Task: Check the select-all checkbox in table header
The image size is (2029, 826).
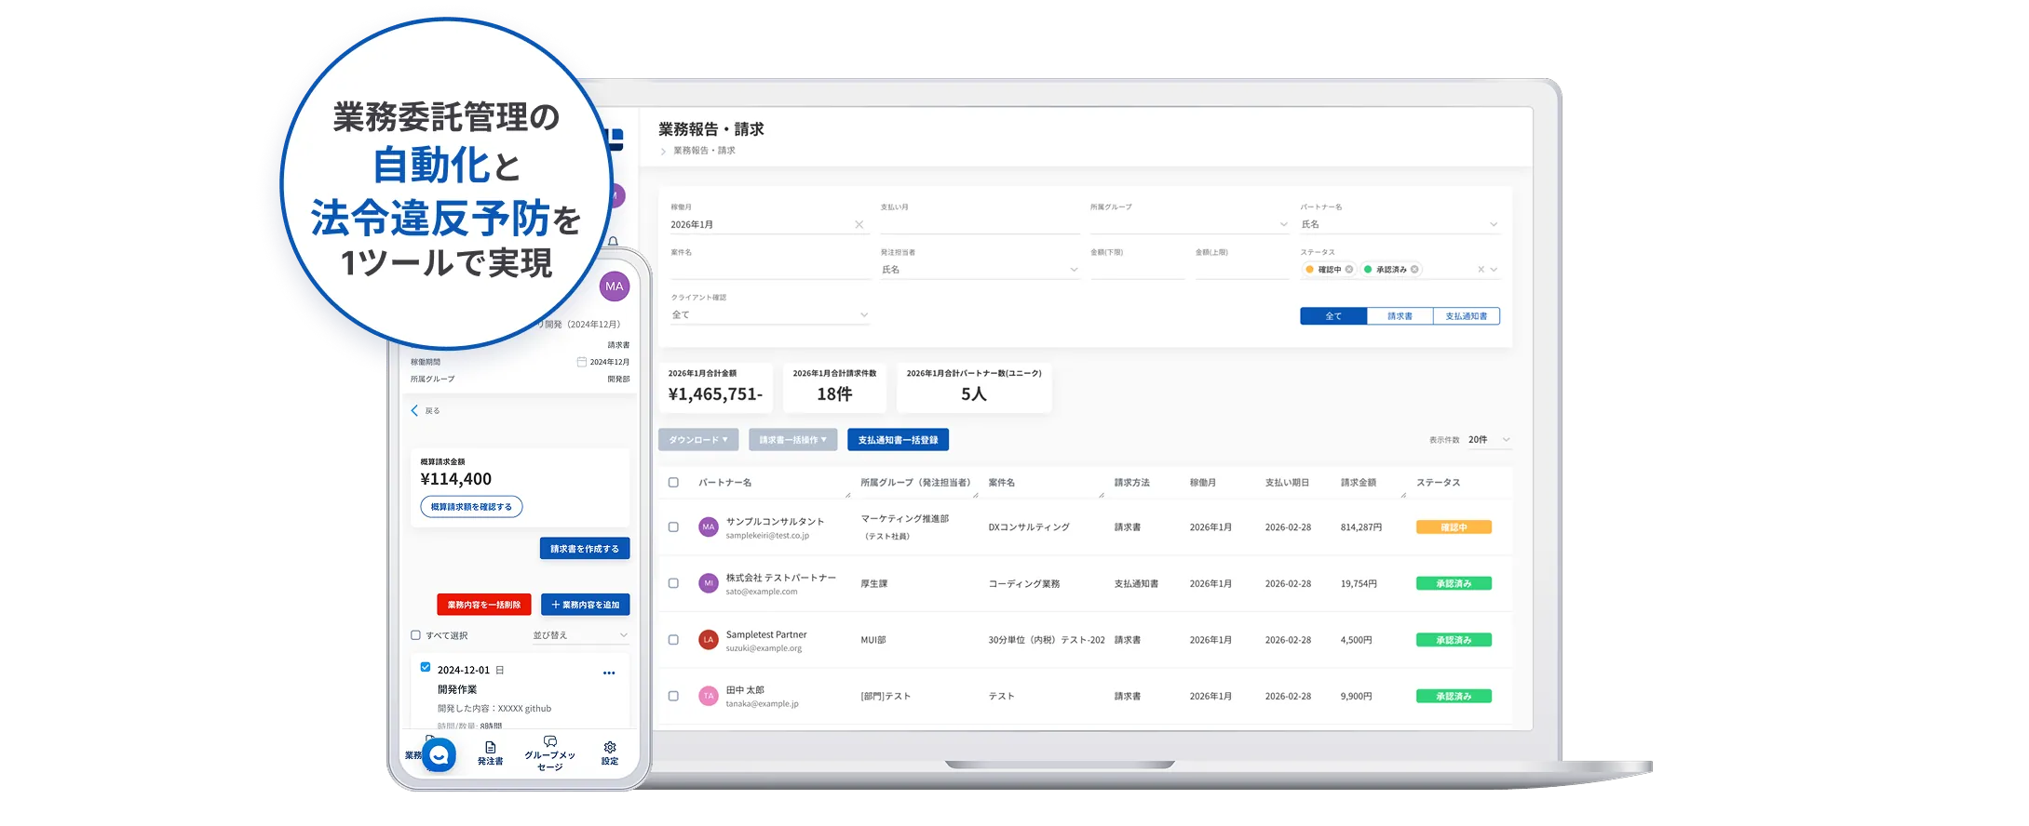Action: (x=673, y=483)
